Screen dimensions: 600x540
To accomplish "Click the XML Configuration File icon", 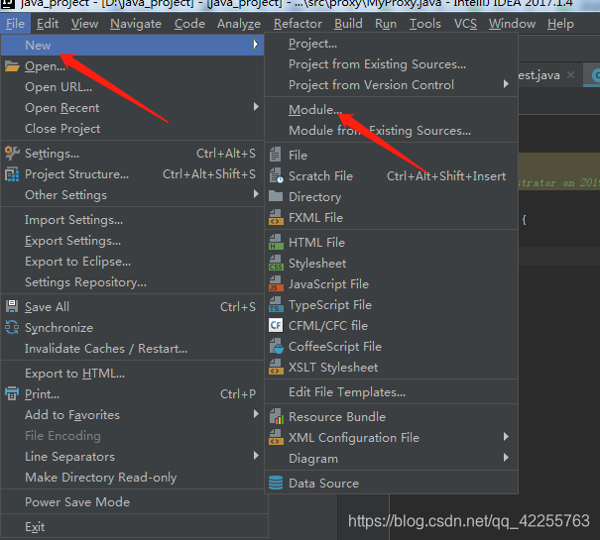I will 276,437.
